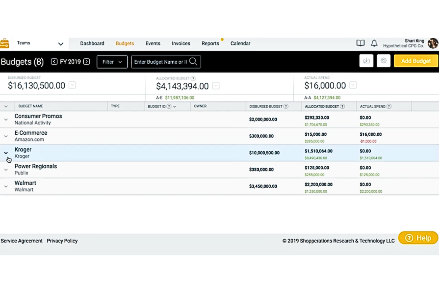The image size is (439, 293).
Task: Click the Add Budget button
Action: (416, 61)
